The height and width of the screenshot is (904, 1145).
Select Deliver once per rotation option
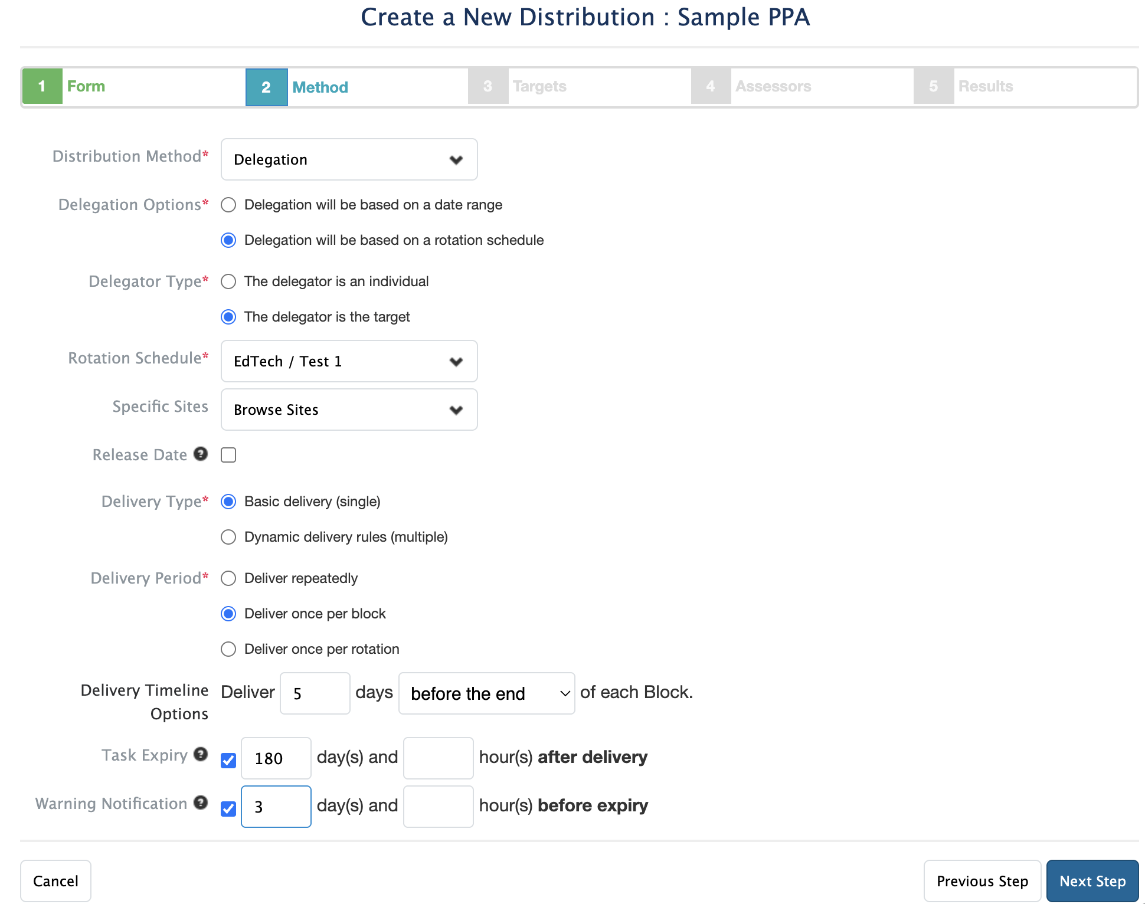coord(228,649)
